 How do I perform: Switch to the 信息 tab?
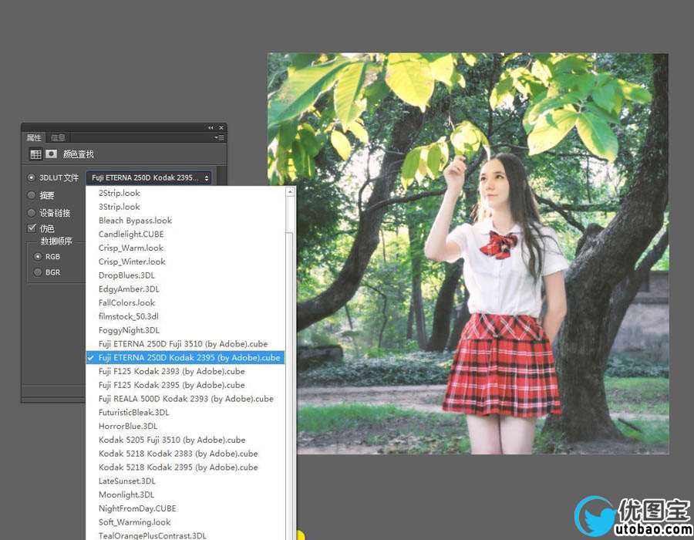(x=58, y=137)
